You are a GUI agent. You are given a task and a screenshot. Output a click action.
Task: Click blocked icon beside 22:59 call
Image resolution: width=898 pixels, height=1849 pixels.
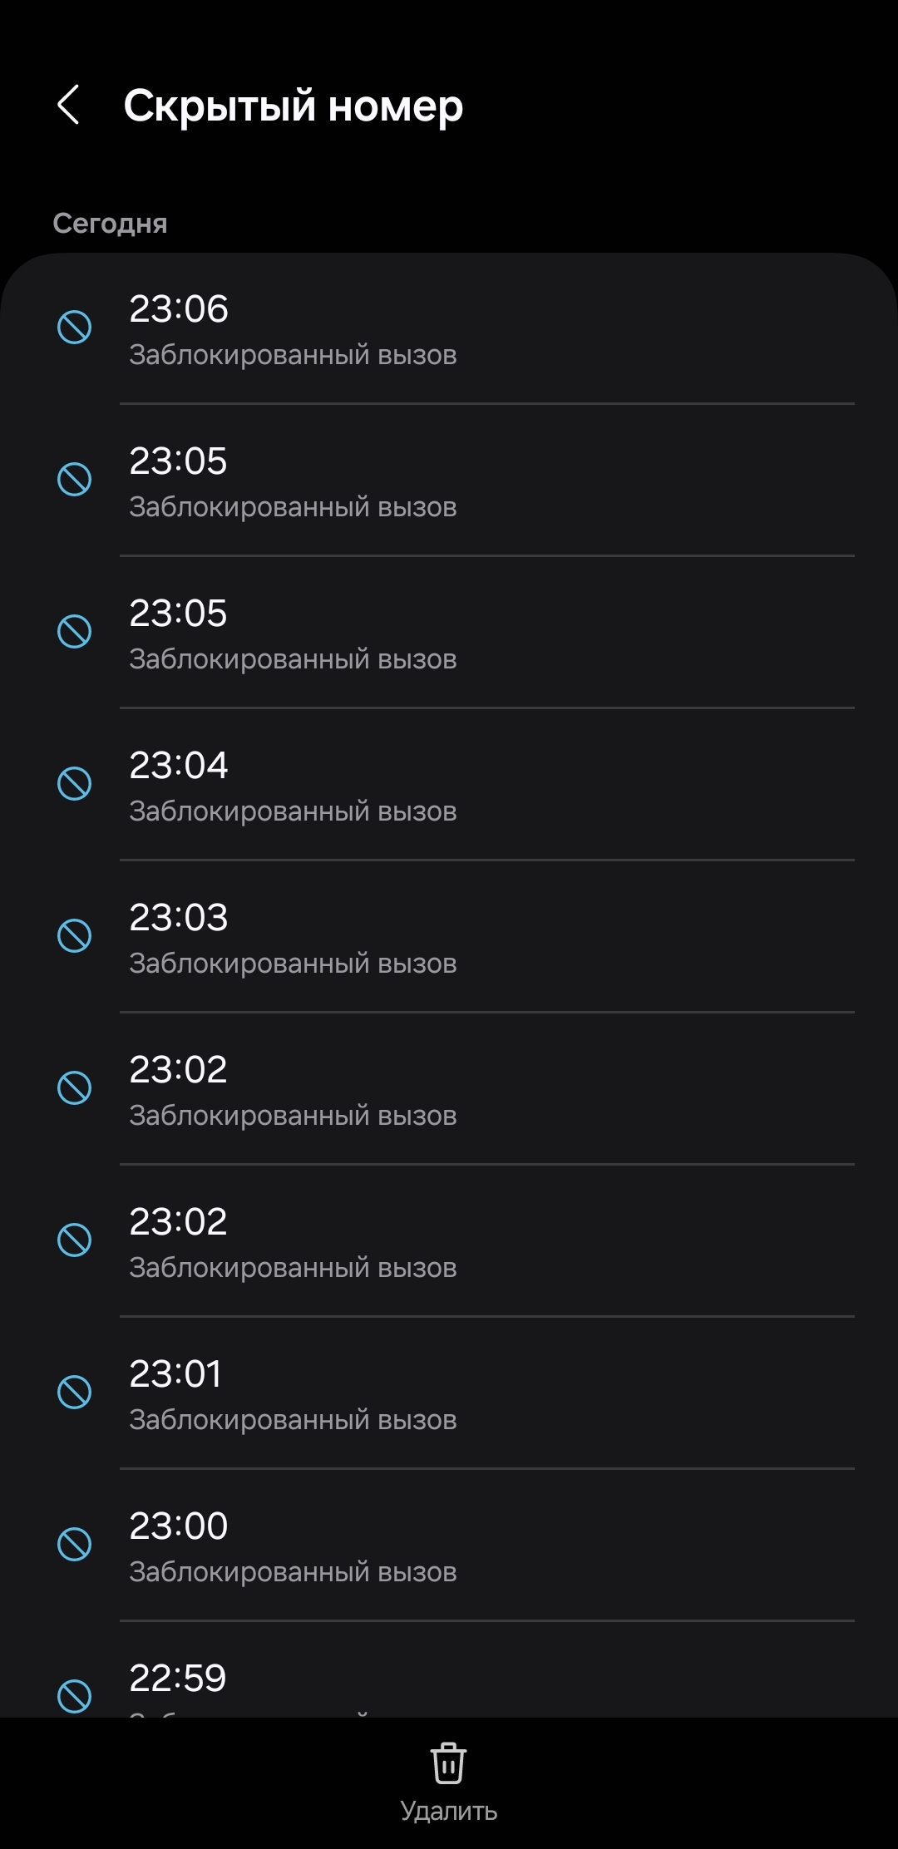74,1694
